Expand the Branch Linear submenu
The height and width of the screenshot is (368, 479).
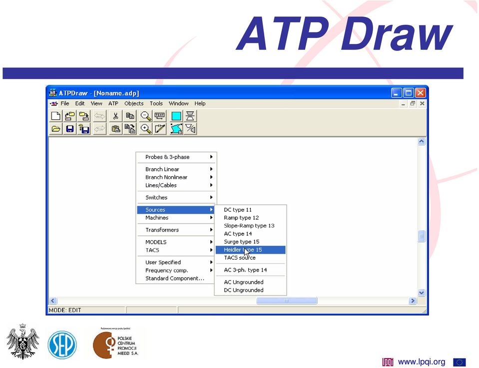pos(176,169)
